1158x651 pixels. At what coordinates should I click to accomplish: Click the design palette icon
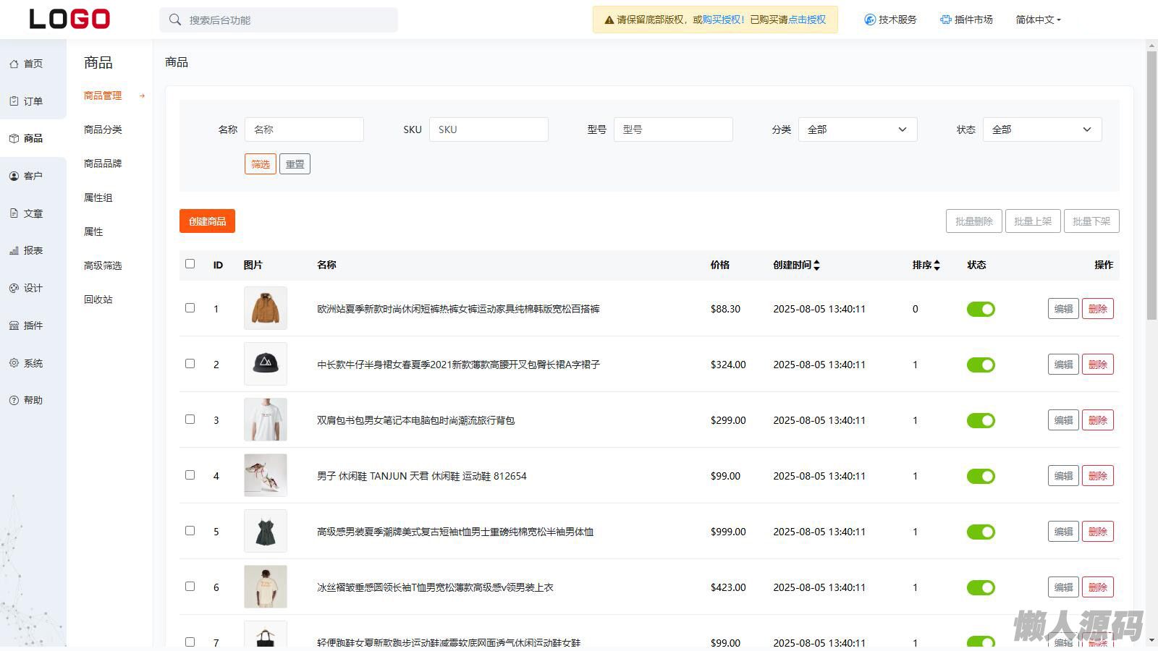click(14, 288)
